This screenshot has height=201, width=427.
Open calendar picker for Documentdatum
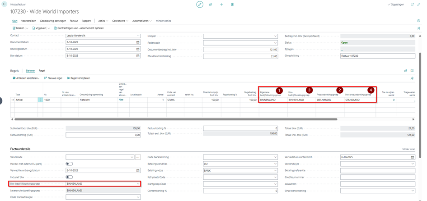click(x=138, y=42)
